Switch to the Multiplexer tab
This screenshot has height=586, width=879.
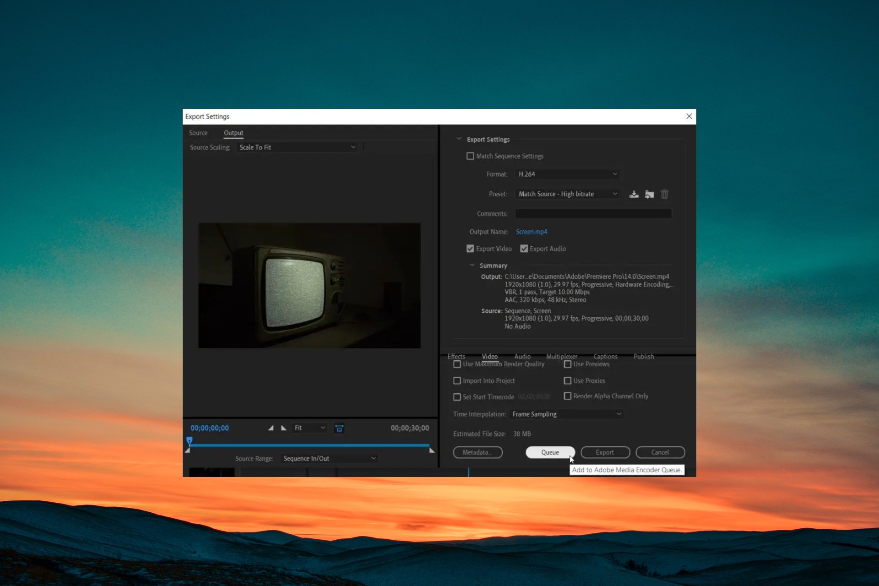(562, 356)
